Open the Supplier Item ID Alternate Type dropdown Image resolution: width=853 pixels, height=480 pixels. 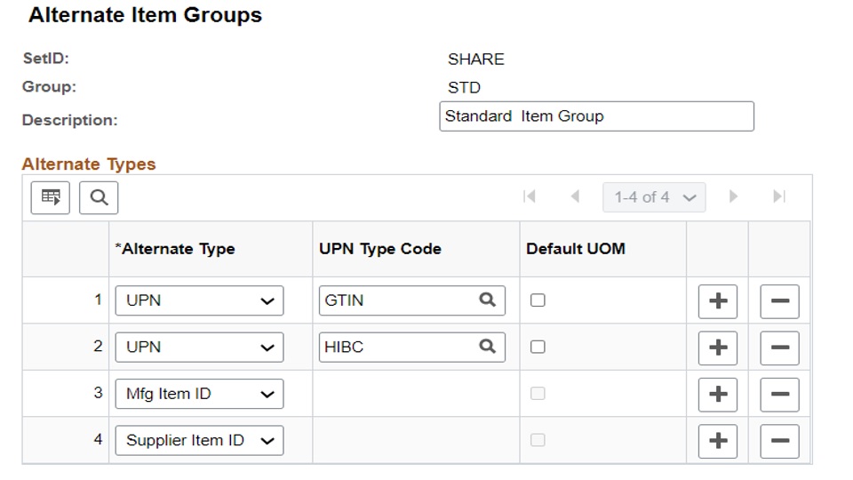coord(199,440)
